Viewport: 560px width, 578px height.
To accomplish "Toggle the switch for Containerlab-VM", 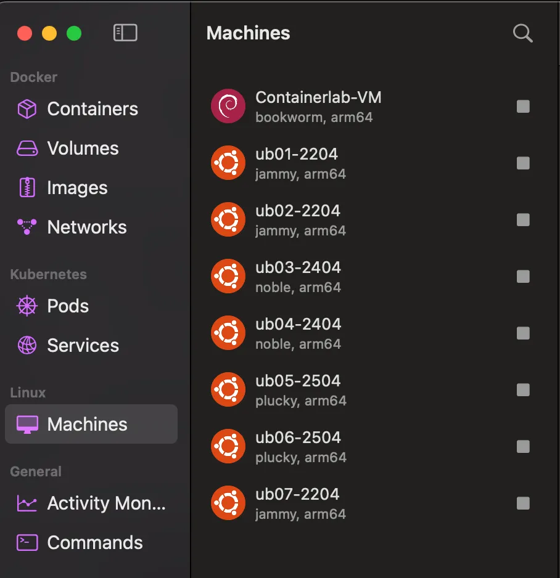I will point(523,106).
